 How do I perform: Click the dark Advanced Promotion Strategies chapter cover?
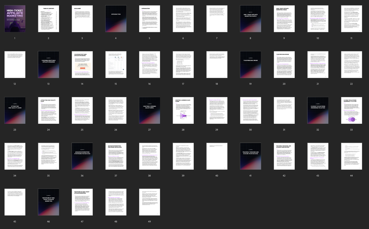(82, 156)
